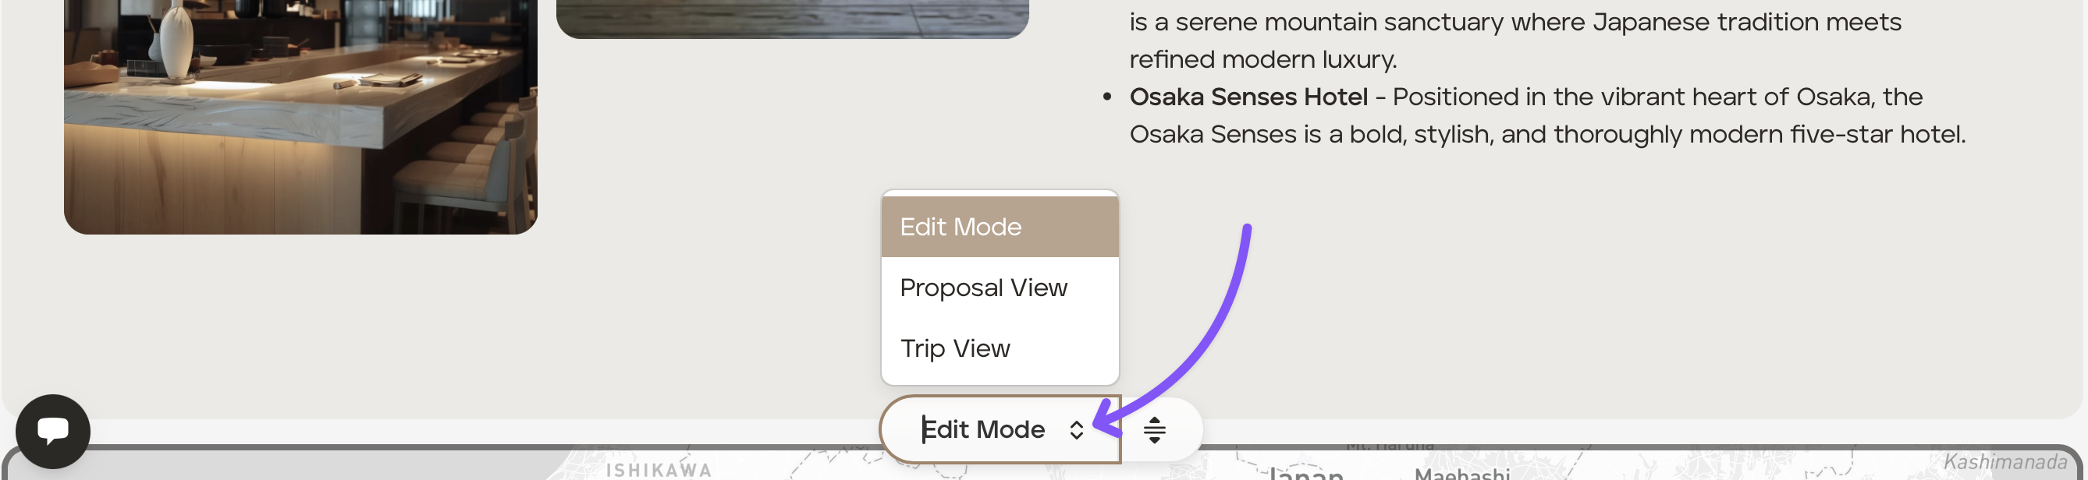Click the serene mountain sanctuary description text
2088x480 pixels.
click(1515, 41)
